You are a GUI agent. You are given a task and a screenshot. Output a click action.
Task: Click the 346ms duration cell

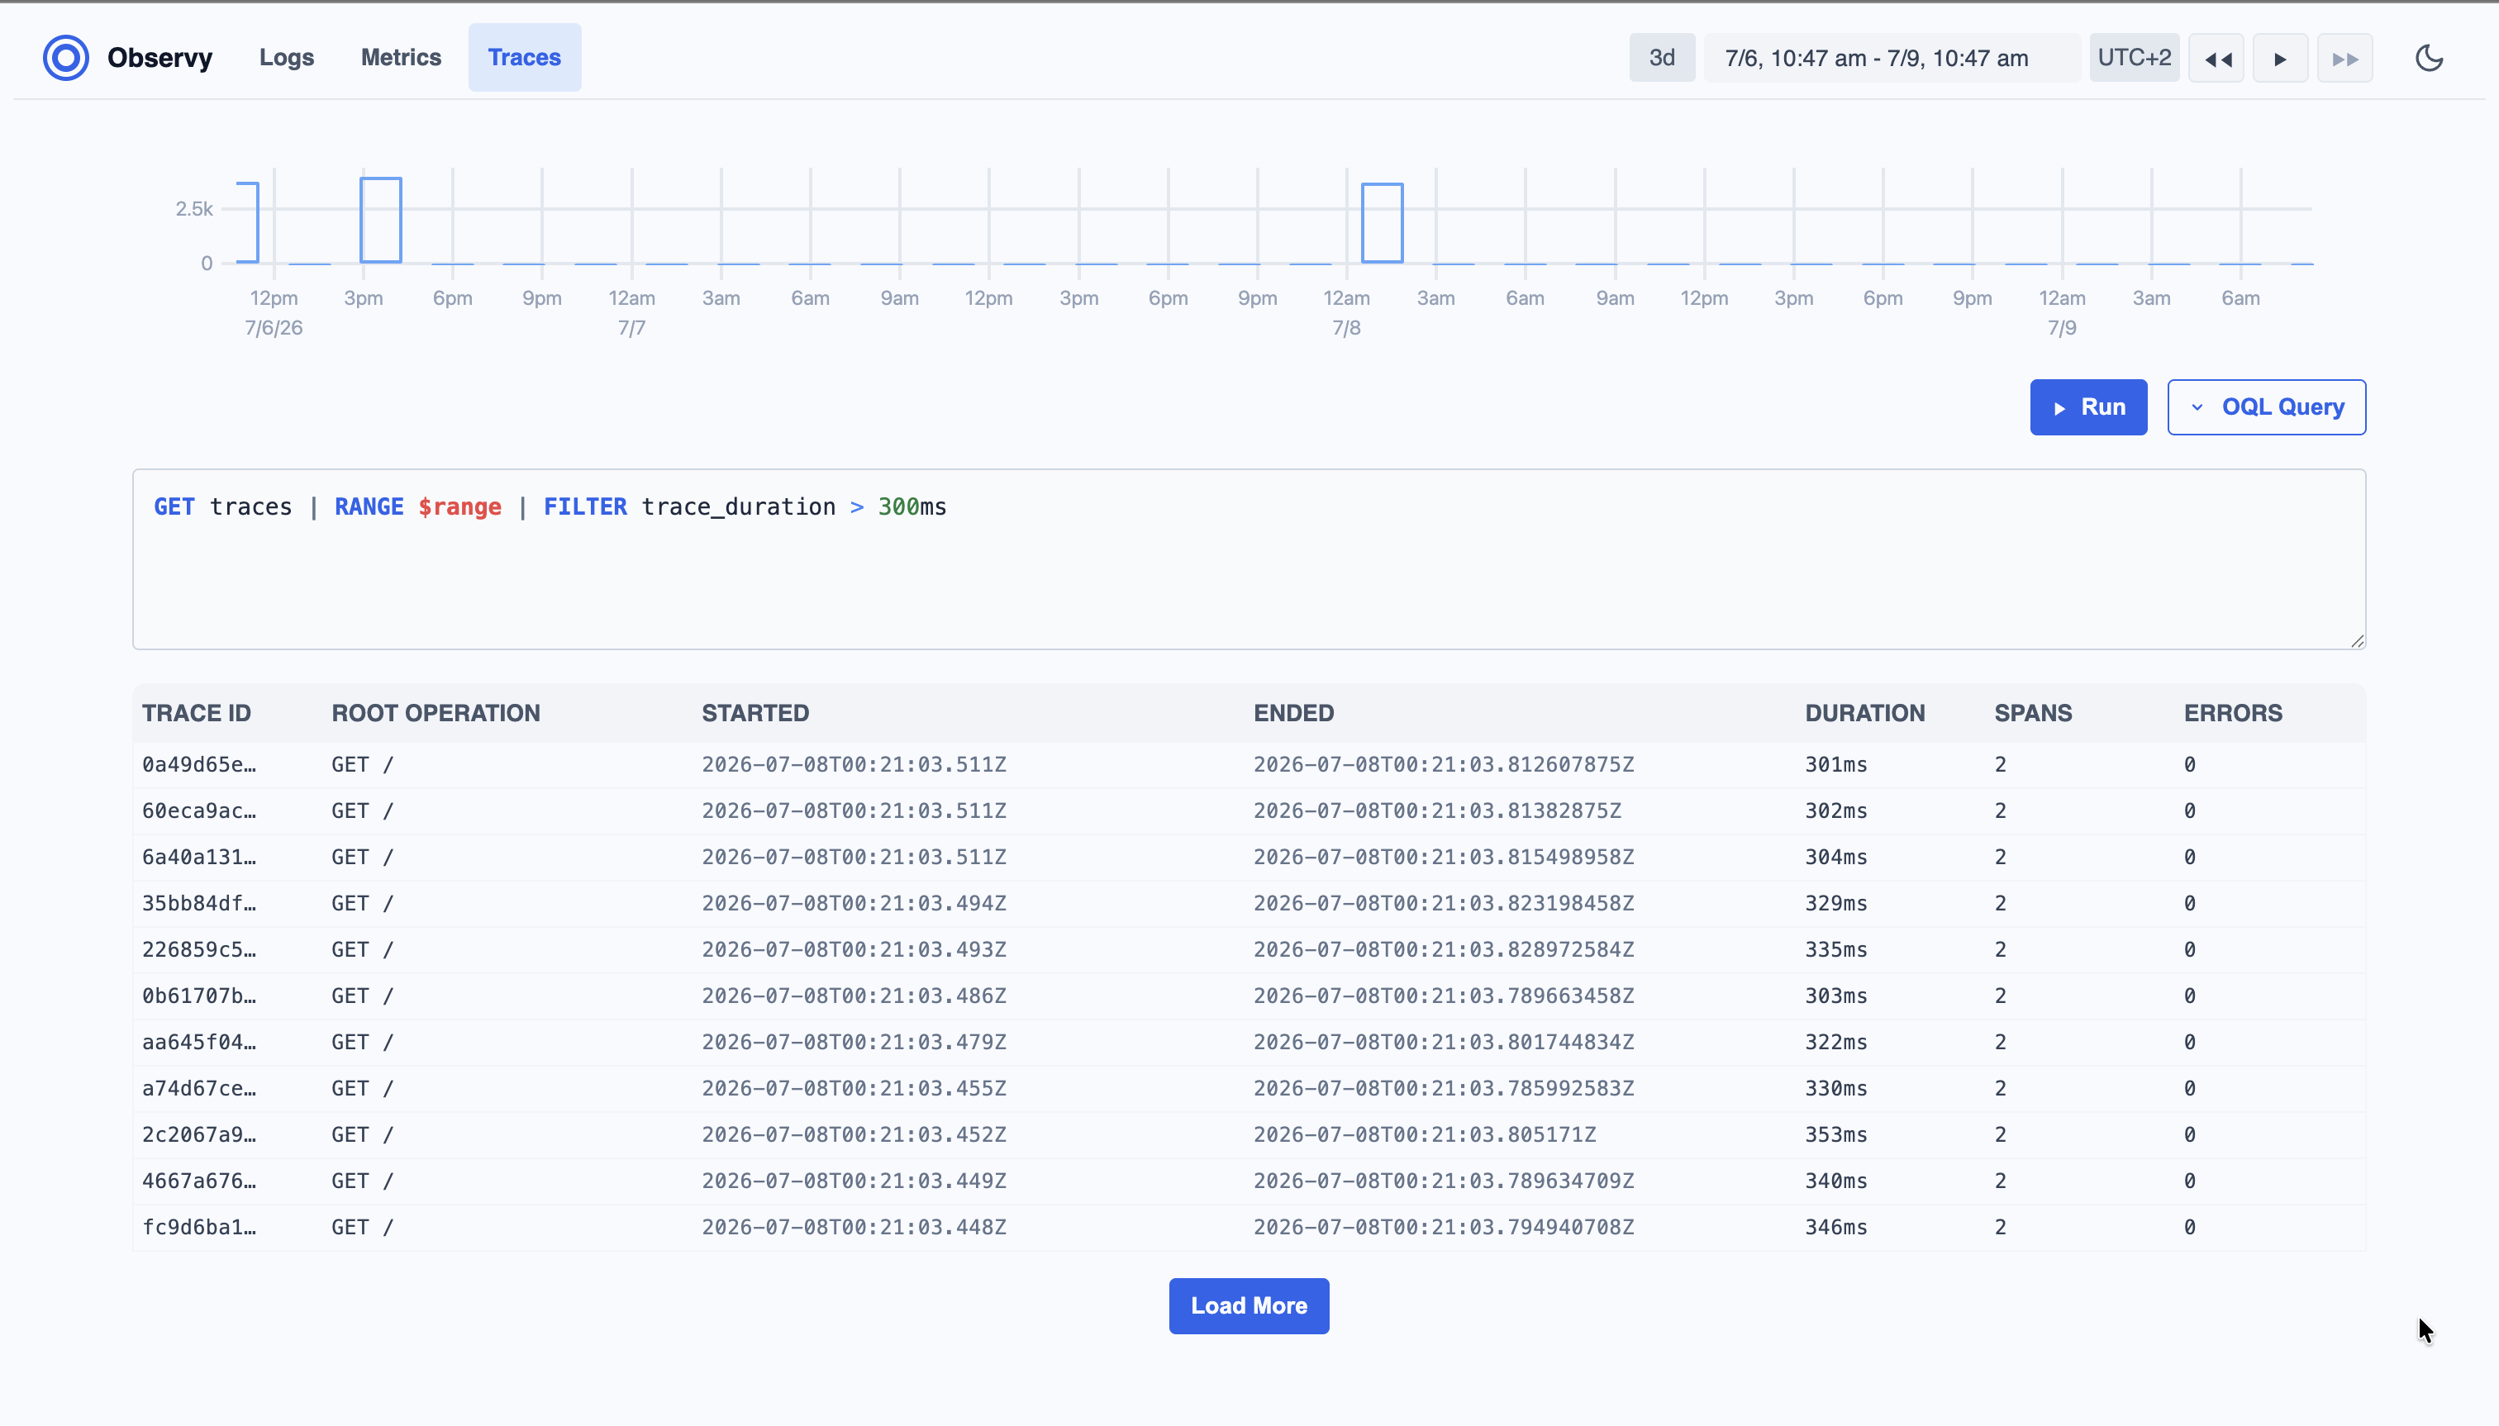[1837, 1227]
